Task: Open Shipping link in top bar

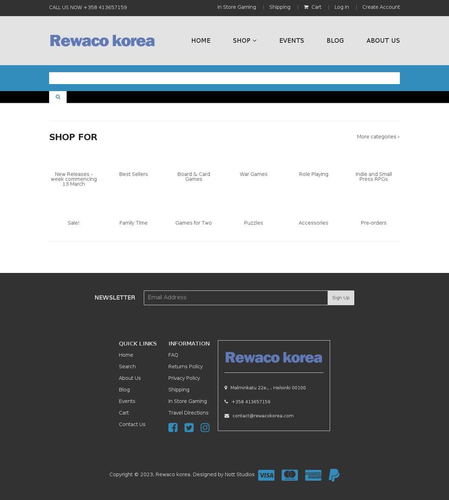Action: [280, 7]
